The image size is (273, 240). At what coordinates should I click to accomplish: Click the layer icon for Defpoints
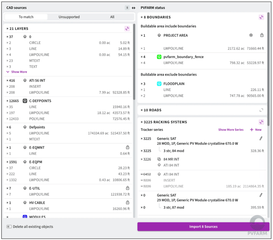25,127
